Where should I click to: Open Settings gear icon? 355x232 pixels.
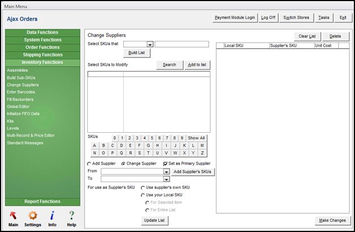(x=33, y=216)
